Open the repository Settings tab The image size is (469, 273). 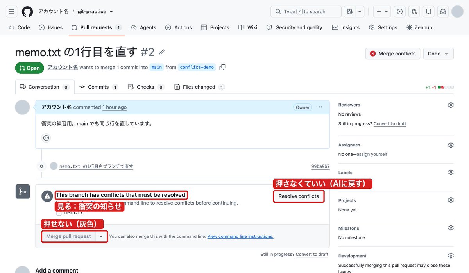pyautogui.click(x=383, y=27)
